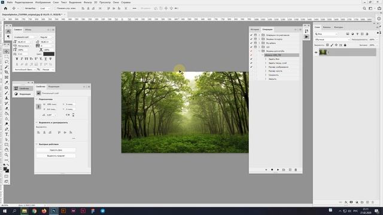Toggle the Автовыбор checkbox
The height and width of the screenshot is (215, 383).
pos(23,8)
